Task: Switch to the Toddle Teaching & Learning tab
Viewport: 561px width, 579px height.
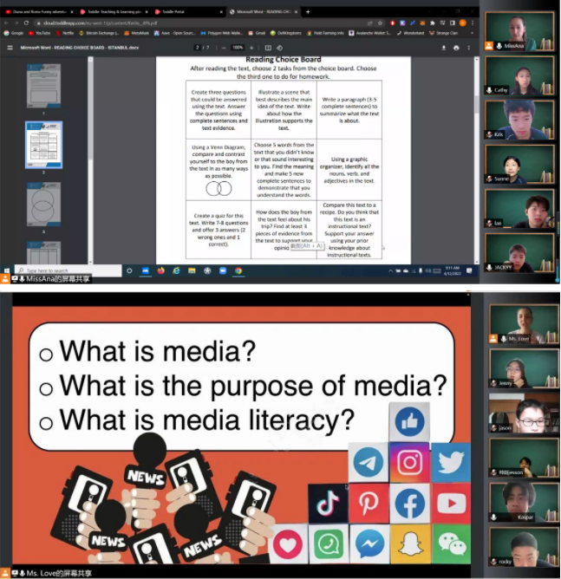Action: tap(114, 12)
